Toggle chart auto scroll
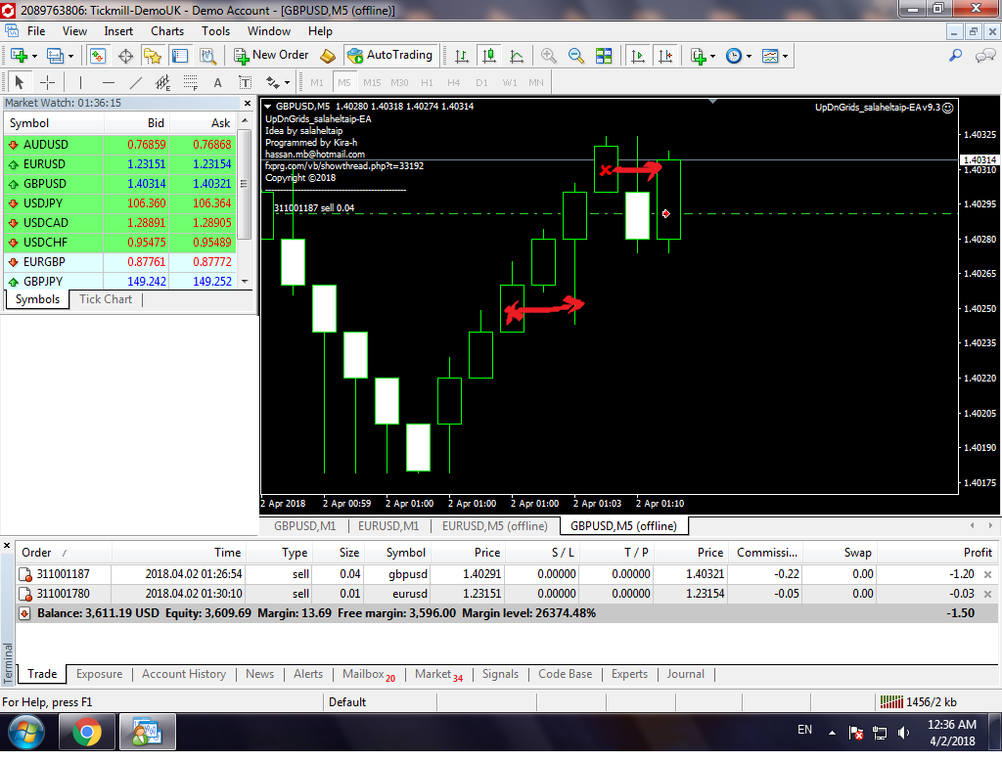The height and width of the screenshot is (762, 1002). tap(638, 56)
